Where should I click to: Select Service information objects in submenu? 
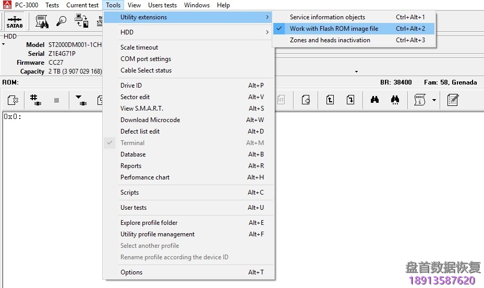tap(327, 17)
